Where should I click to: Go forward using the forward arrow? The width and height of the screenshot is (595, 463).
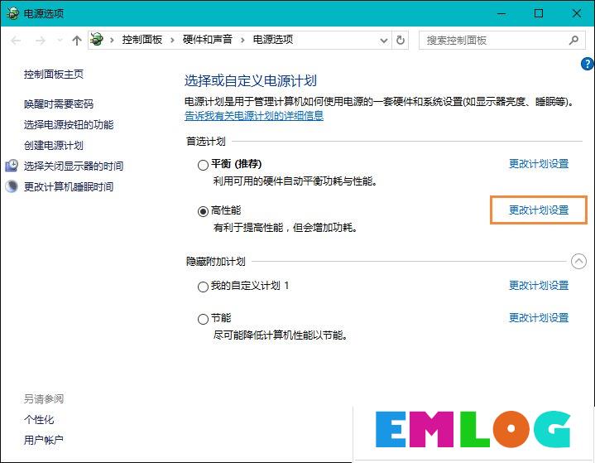[x=41, y=41]
